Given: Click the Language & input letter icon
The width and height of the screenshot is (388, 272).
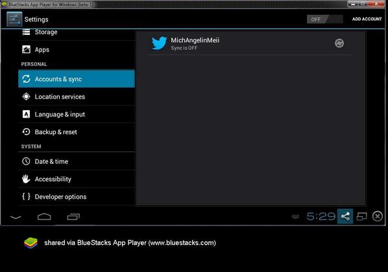Looking at the screenshot, I should point(26,114).
